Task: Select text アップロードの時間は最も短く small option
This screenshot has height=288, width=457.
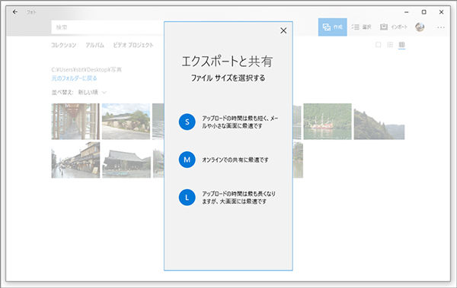Action: 240,122
